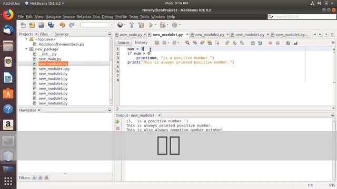Image resolution: width=337 pixels, height=189 pixels.
Task: Click the Save All toolbar icon
Action: click(51, 25)
